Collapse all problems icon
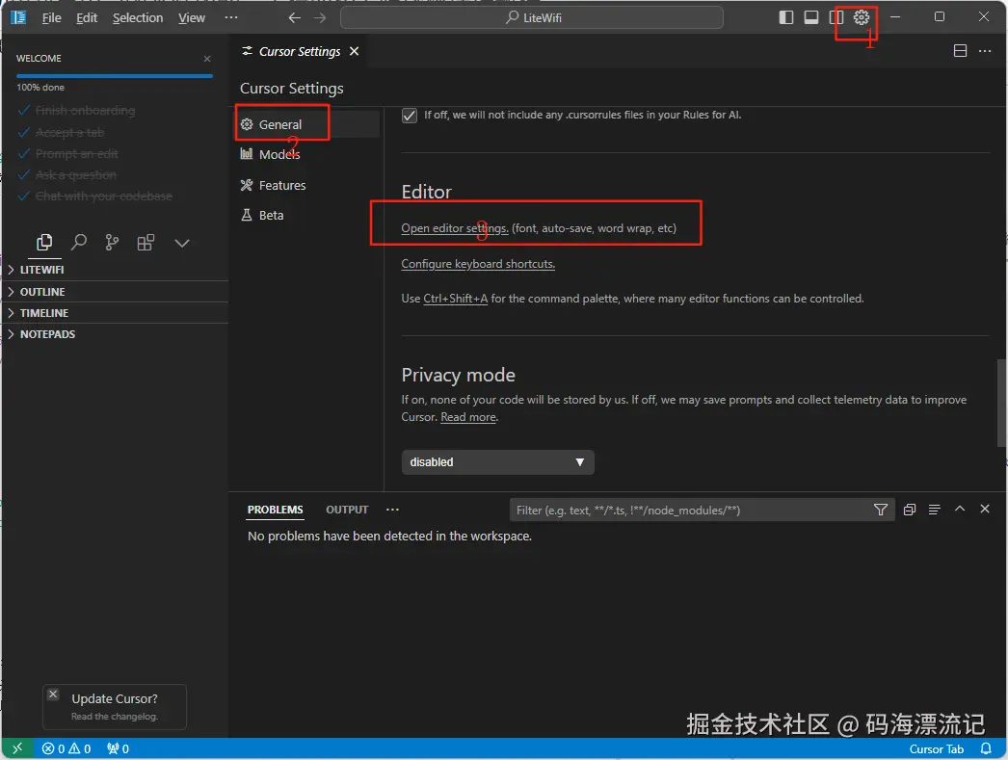The height and width of the screenshot is (760, 1008). point(909,510)
